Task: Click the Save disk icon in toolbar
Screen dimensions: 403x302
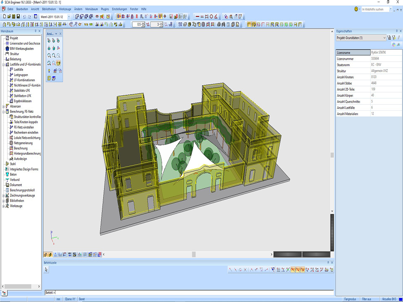Action: click(18, 16)
